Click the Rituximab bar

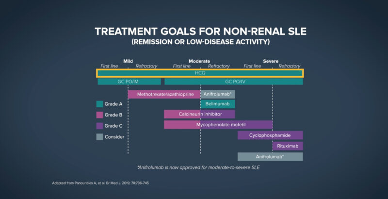(x=288, y=146)
